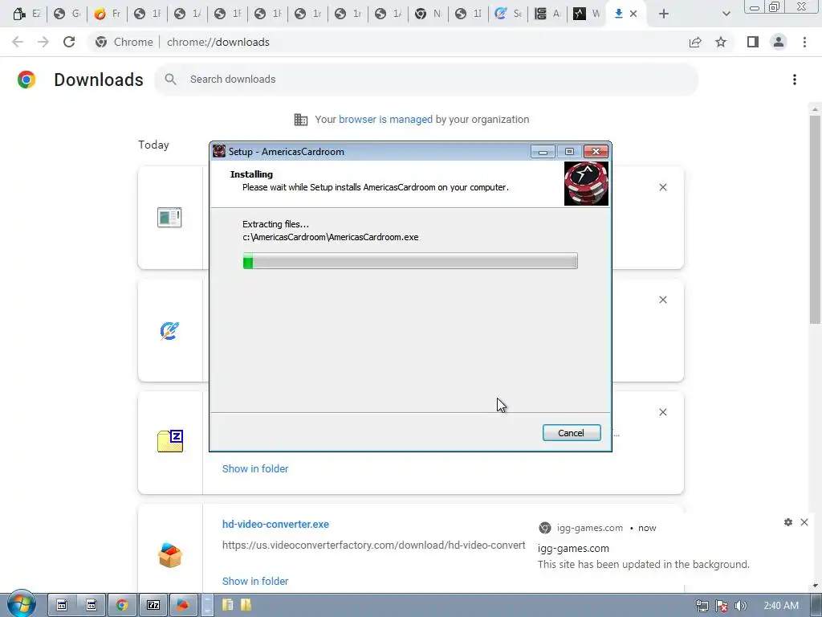The height and width of the screenshot is (617, 822).
Task: Switch to the 'Se' tab
Action: click(508, 14)
